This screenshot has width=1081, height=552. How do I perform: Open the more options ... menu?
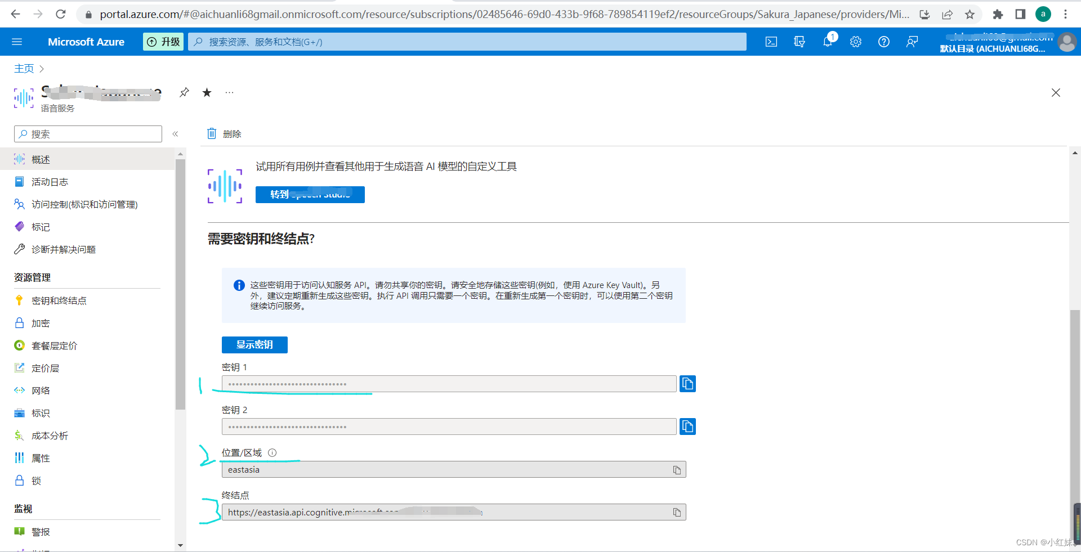pyautogui.click(x=229, y=92)
